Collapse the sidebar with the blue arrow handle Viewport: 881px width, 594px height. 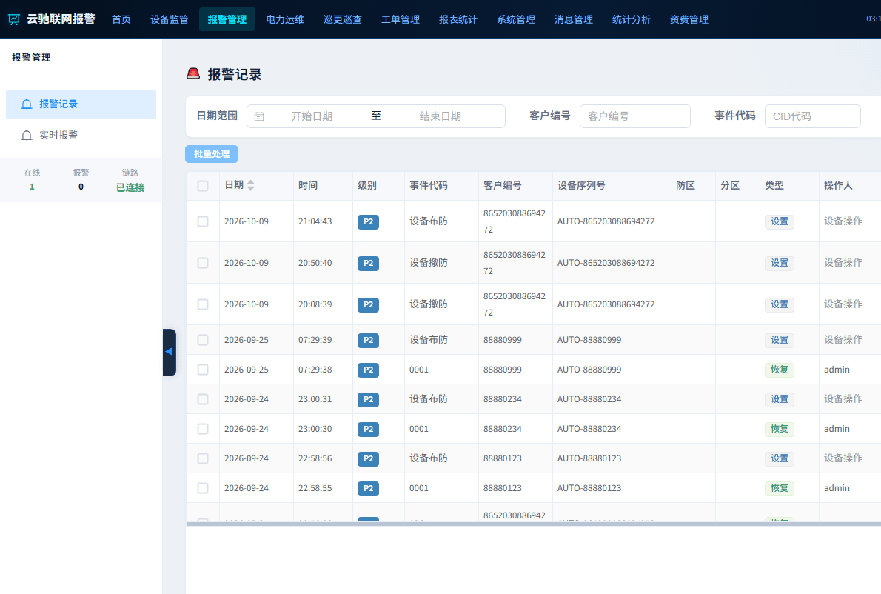point(169,352)
